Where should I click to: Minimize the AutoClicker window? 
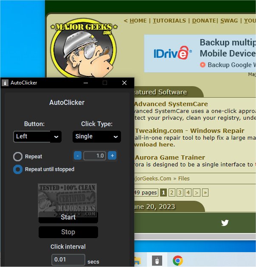(x=86, y=83)
